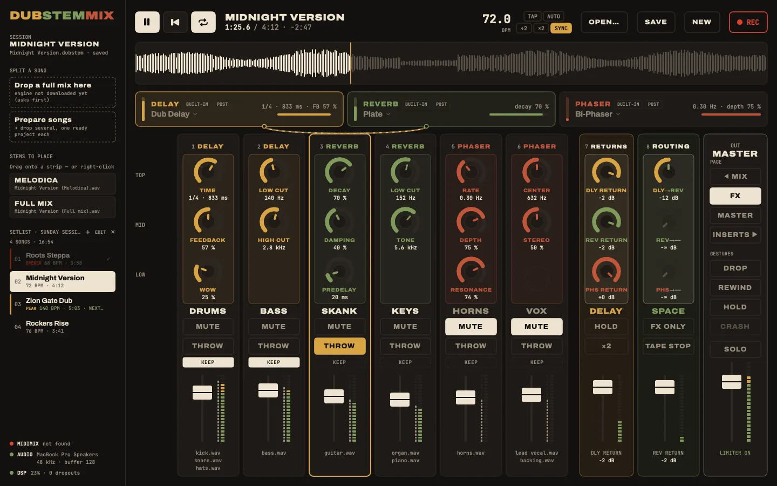The image size is (777, 486).
Task: Adjust the LOW CUT knob on Bass strip
Action: point(274,171)
